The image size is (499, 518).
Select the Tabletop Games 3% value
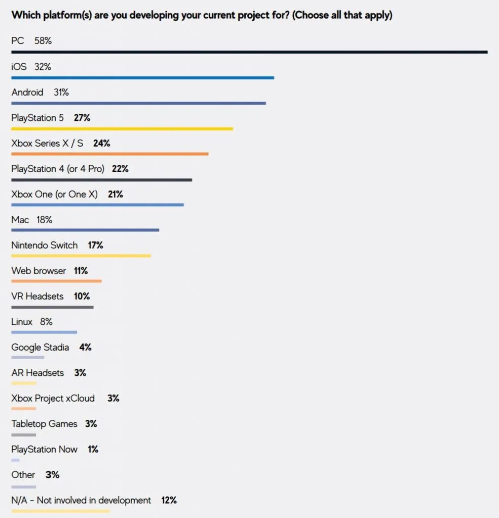[x=91, y=424]
